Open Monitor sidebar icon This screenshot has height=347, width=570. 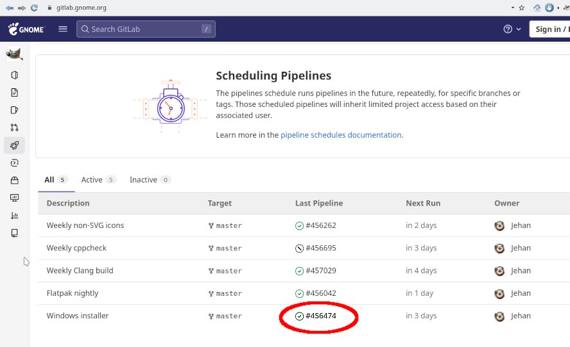point(15,198)
